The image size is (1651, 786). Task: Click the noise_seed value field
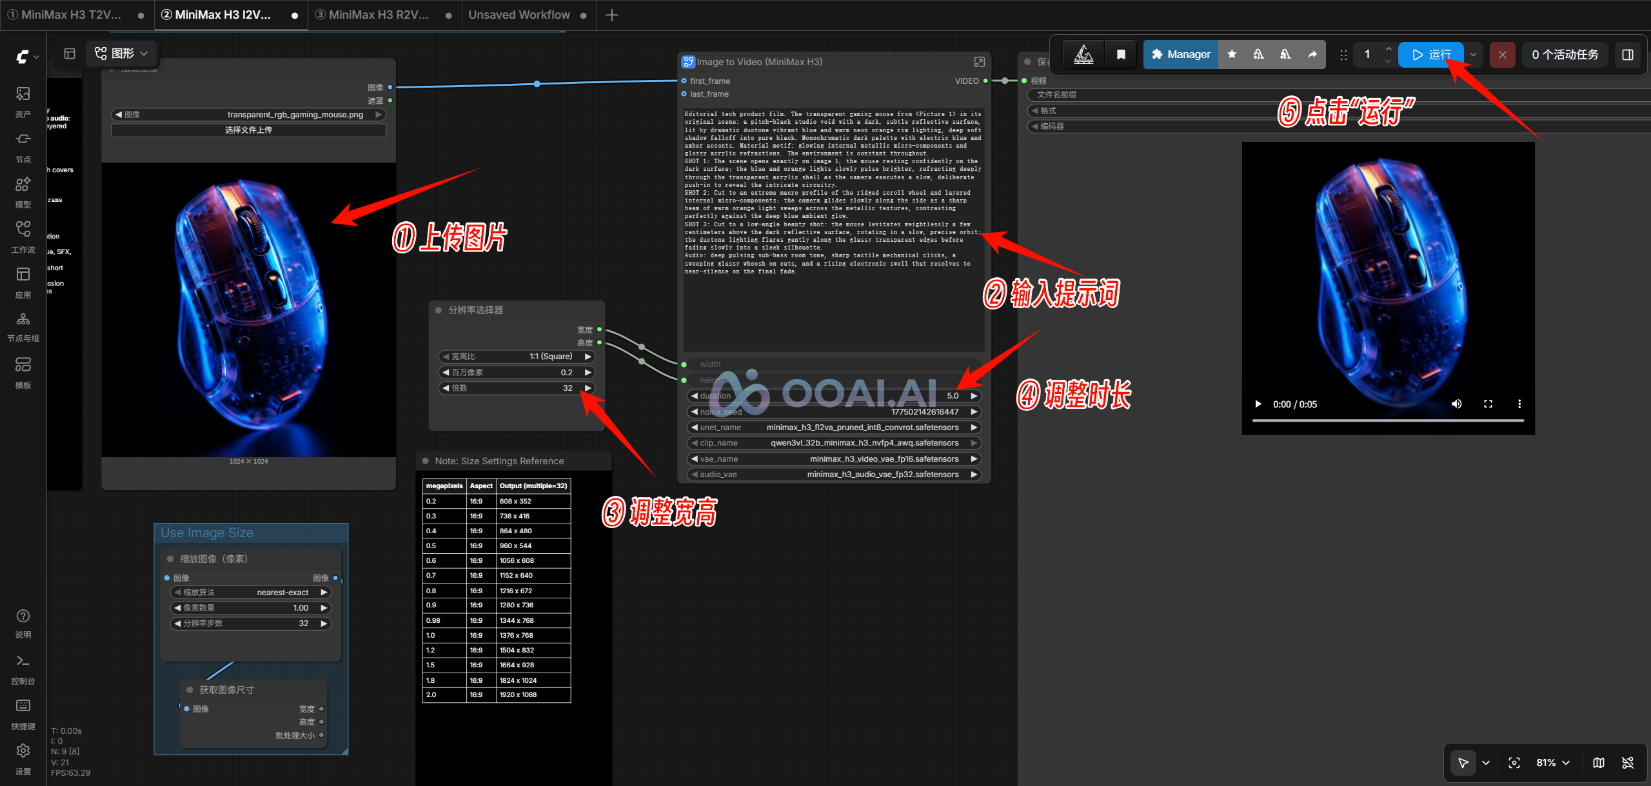point(834,412)
